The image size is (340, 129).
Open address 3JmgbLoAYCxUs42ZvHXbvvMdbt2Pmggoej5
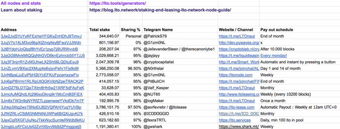[41, 127]
